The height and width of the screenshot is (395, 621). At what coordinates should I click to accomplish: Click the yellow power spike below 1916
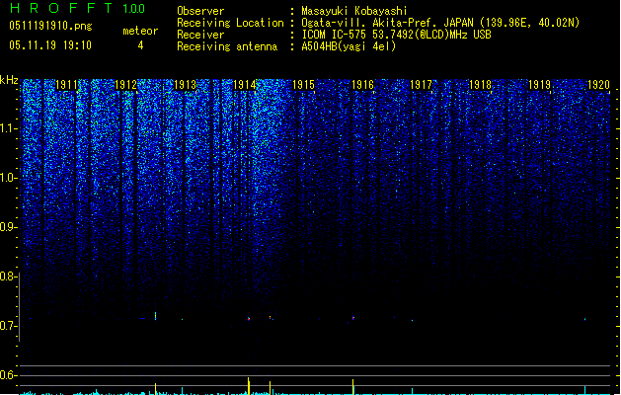point(352,387)
